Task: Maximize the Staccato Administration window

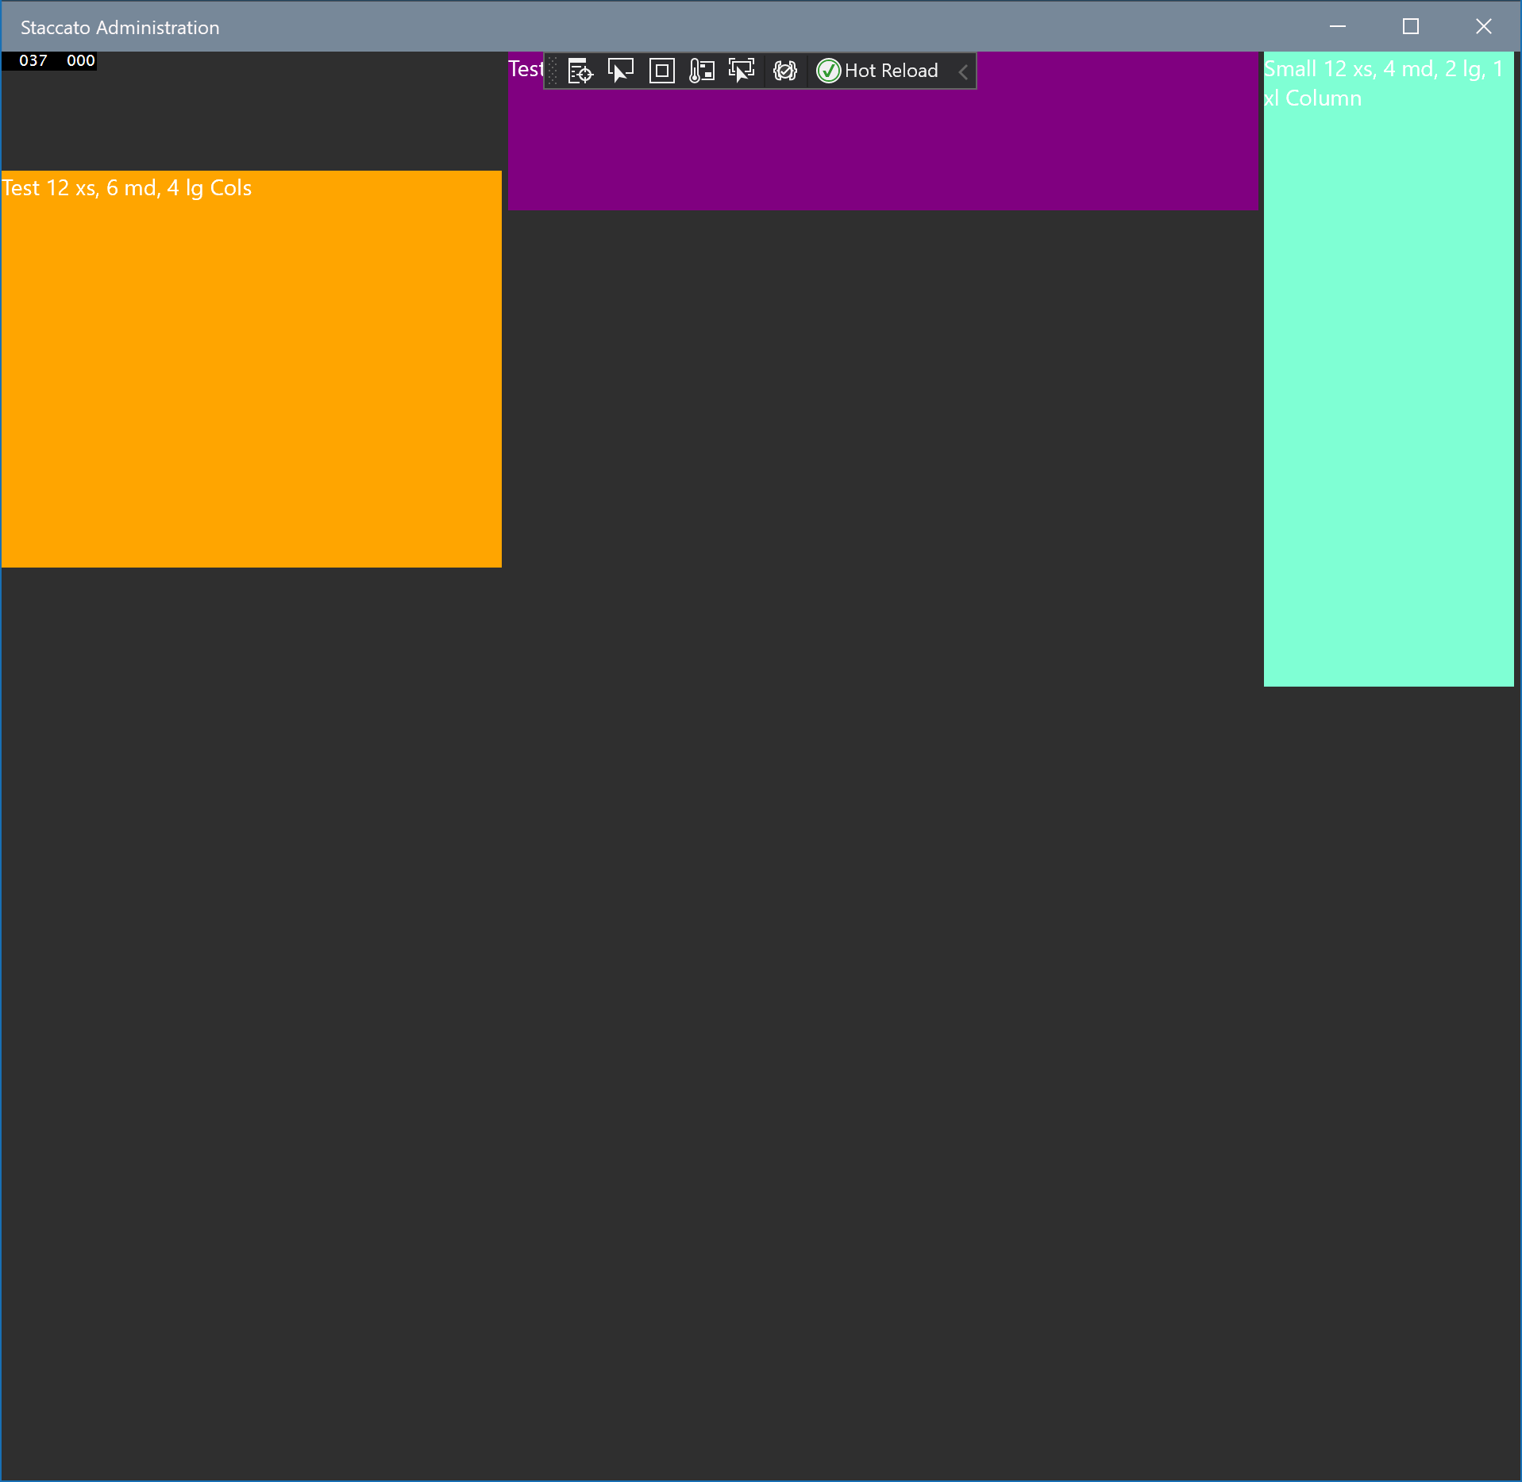Action: click(1411, 26)
